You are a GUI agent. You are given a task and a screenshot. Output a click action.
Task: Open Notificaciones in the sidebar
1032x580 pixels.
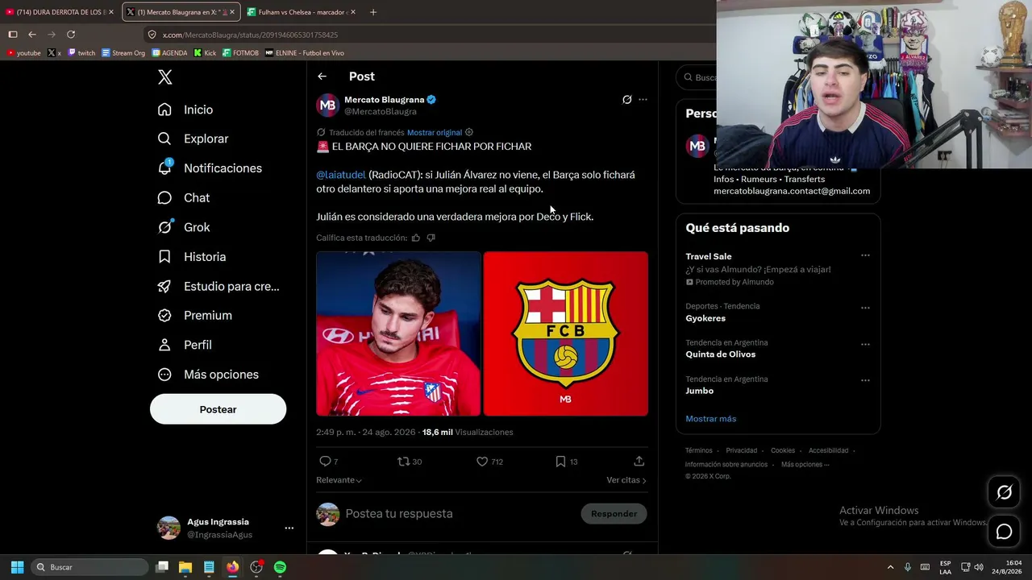(x=210, y=168)
